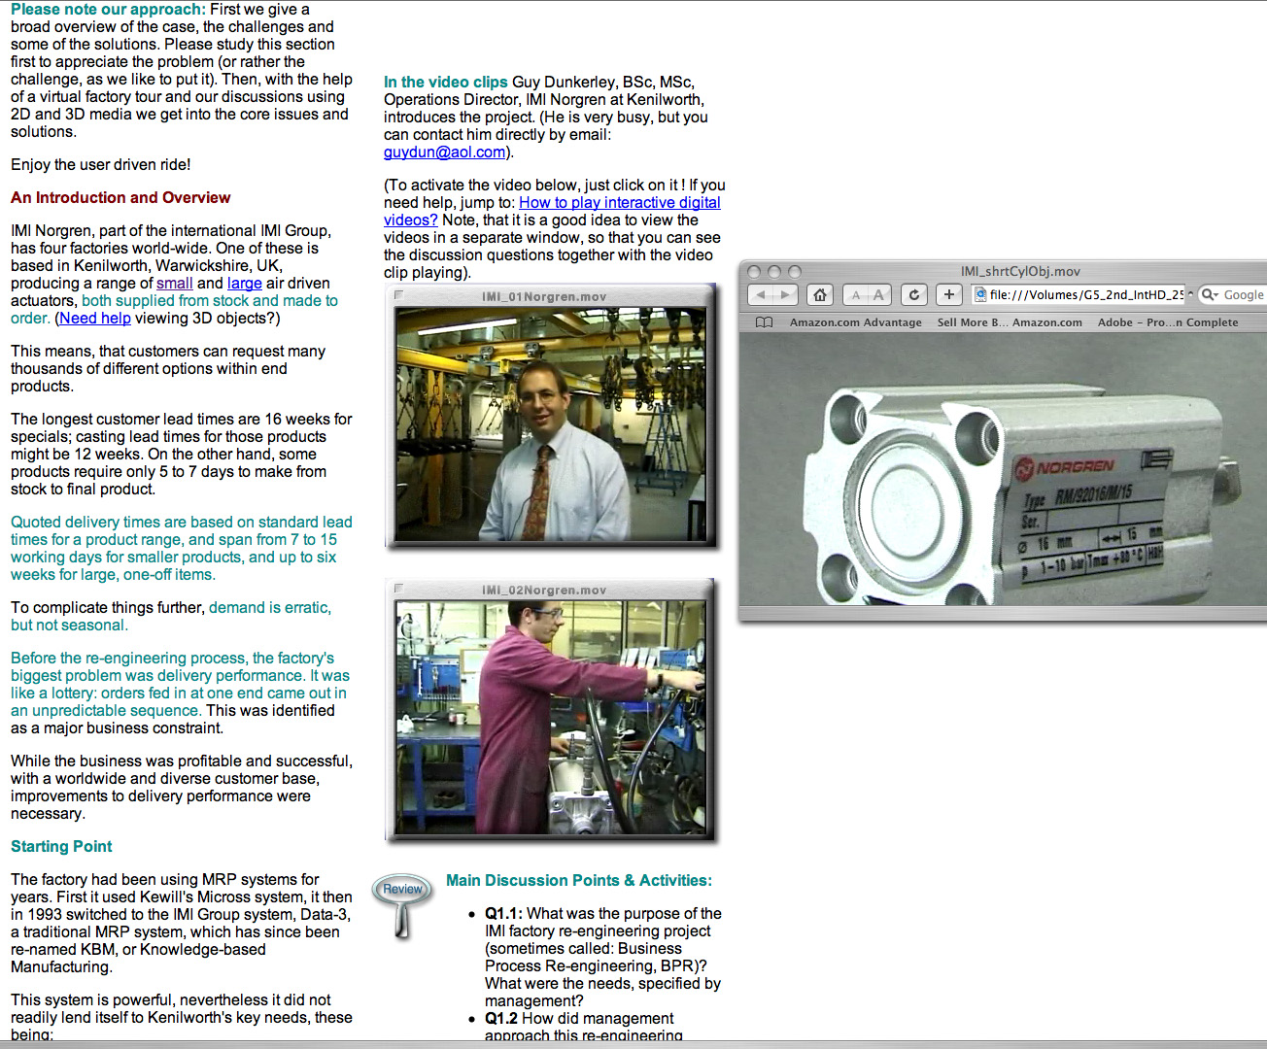Go forward in the IMI_shrtCylObj.mov window
The width and height of the screenshot is (1267, 1049).
[786, 294]
